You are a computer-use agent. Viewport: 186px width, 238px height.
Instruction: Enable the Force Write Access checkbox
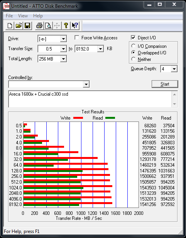coord(77,38)
